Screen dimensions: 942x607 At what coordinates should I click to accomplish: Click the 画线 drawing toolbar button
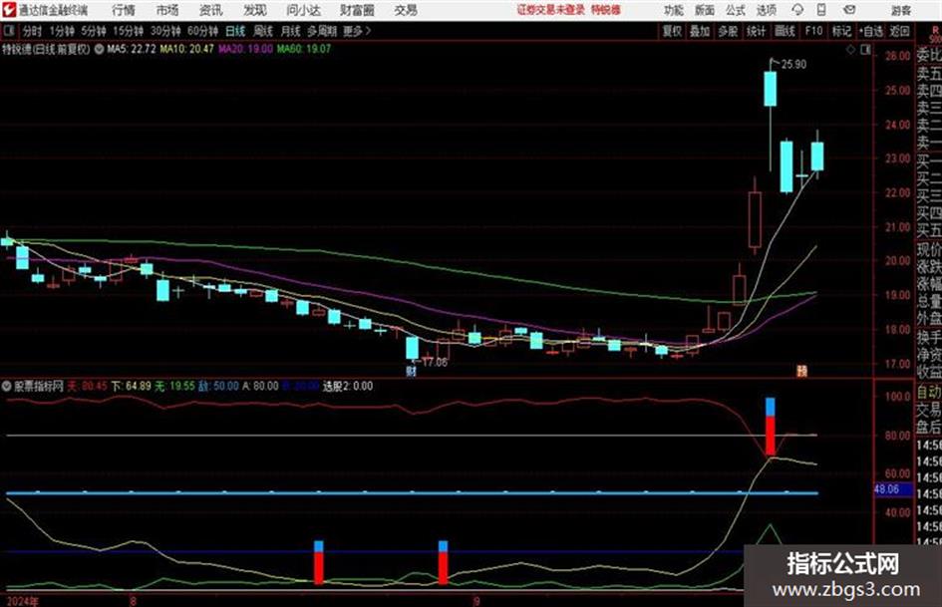(785, 31)
